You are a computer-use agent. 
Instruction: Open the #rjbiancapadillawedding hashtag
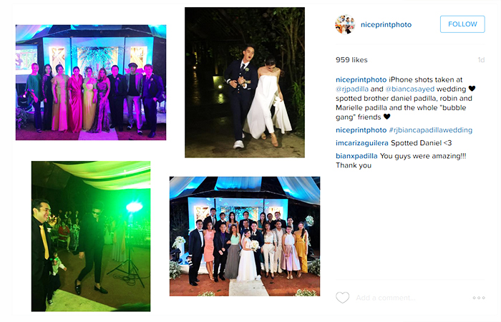430,130
